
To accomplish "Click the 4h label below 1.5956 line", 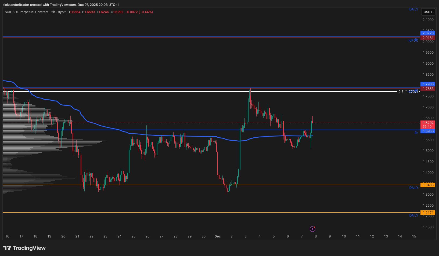I will (x=416, y=133).
